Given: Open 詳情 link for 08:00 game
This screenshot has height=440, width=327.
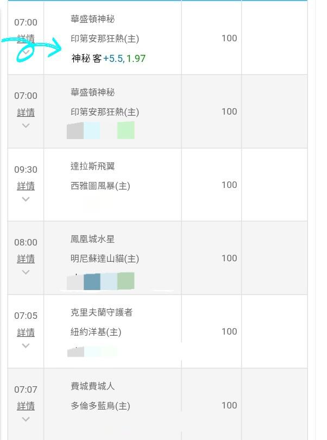Looking at the screenshot, I should pyautogui.click(x=26, y=259).
